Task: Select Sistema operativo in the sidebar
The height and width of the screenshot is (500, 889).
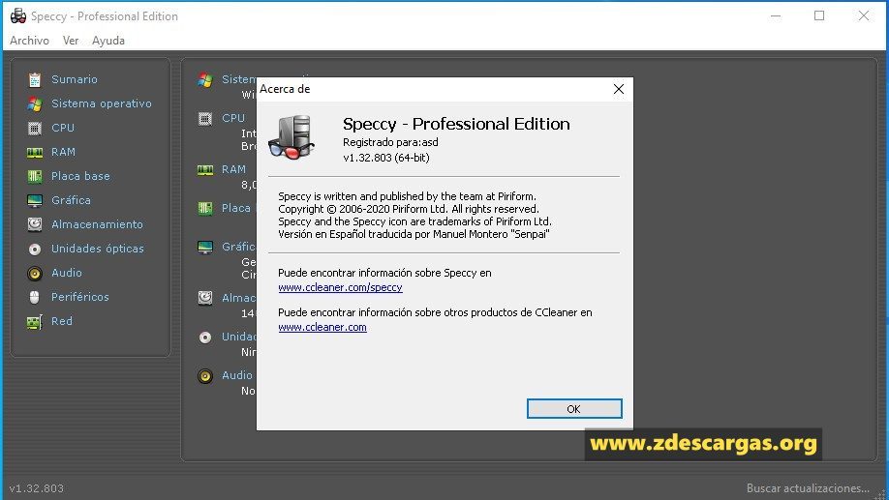Action: (x=102, y=103)
